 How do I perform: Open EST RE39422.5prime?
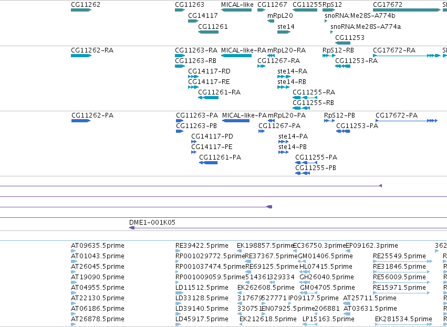point(178,251)
